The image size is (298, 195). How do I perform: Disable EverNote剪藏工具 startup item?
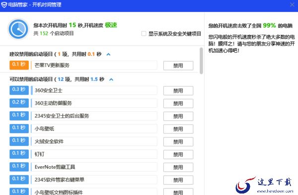(178, 167)
